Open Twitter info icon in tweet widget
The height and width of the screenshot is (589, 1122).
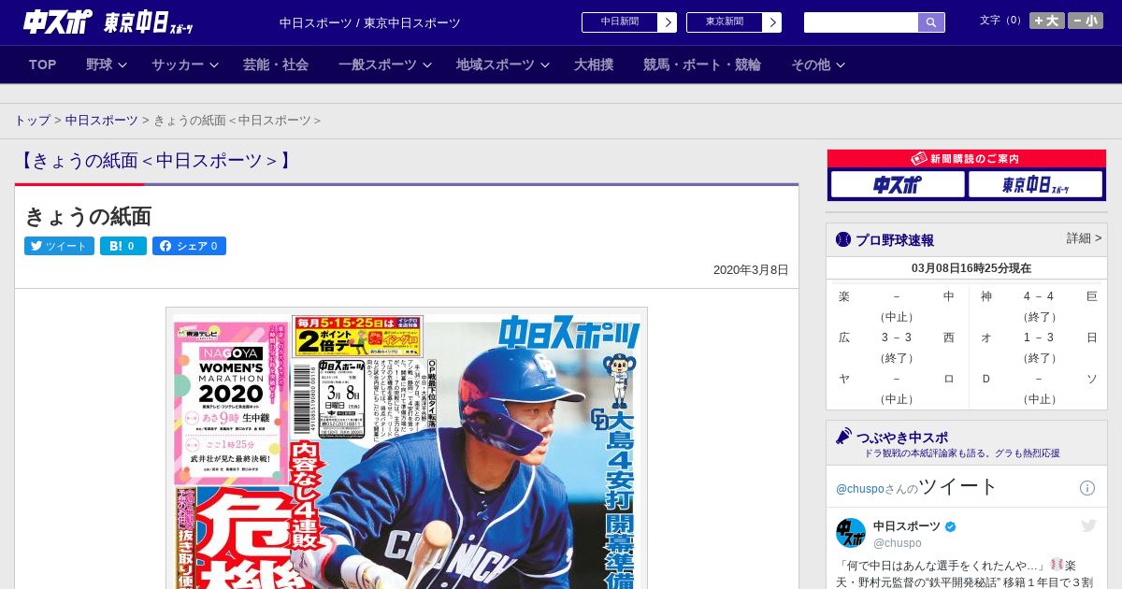1087,488
